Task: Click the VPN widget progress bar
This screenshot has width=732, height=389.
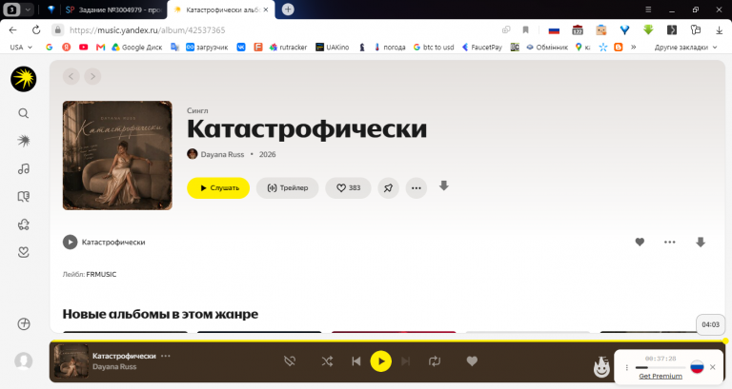Action: 661,367
